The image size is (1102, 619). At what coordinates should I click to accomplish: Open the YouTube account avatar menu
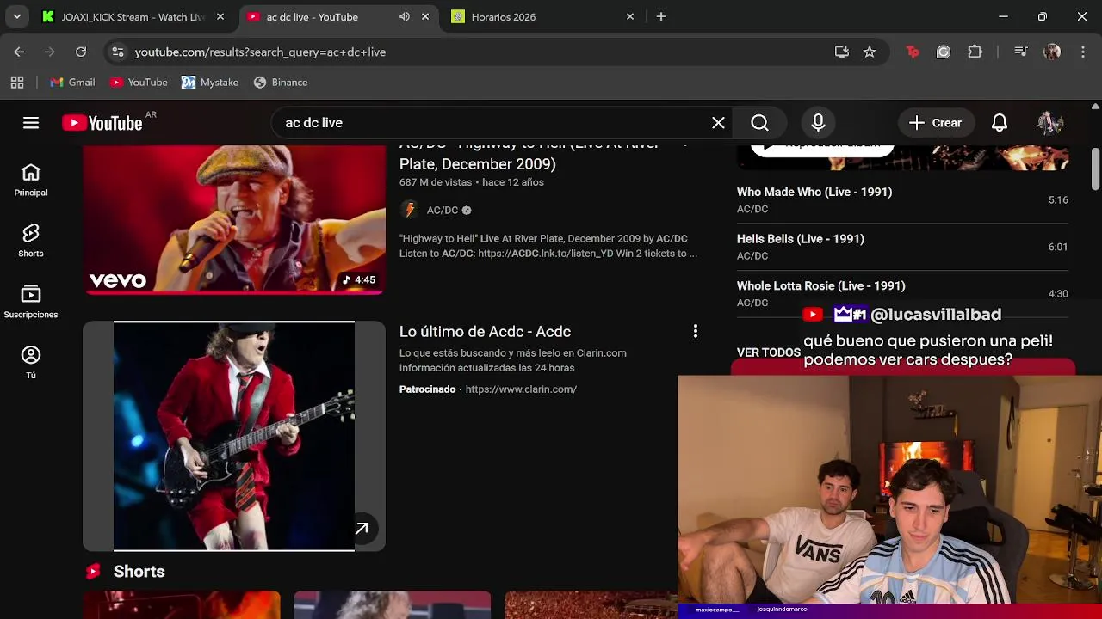click(1049, 123)
